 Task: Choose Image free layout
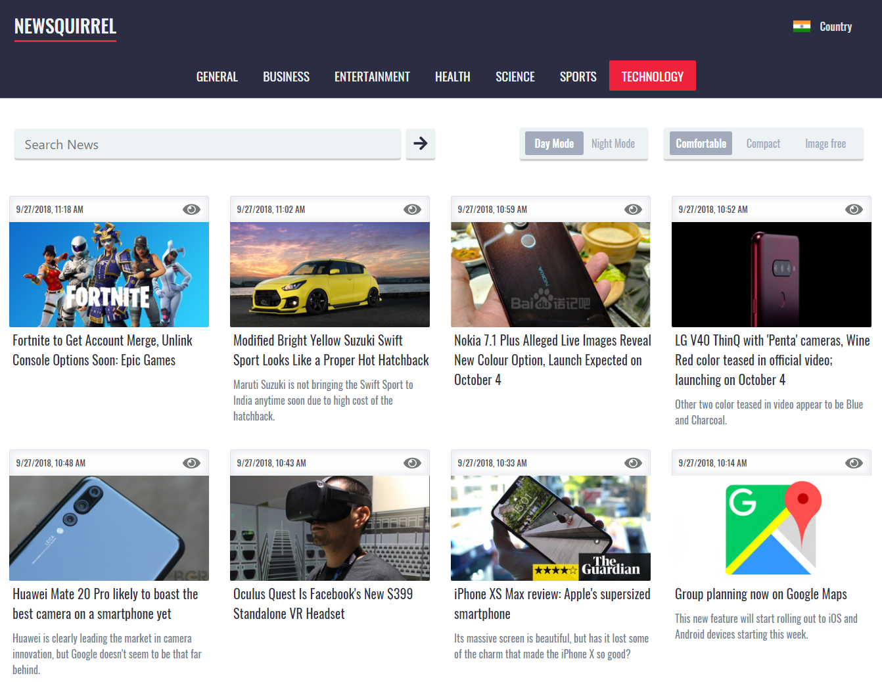coord(825,143)
